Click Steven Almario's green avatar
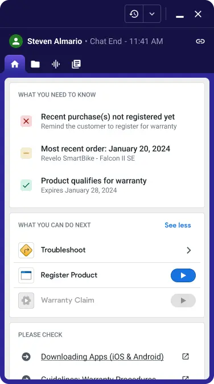The width and height of the screenshot is (214, 384). tap(16, 41)
